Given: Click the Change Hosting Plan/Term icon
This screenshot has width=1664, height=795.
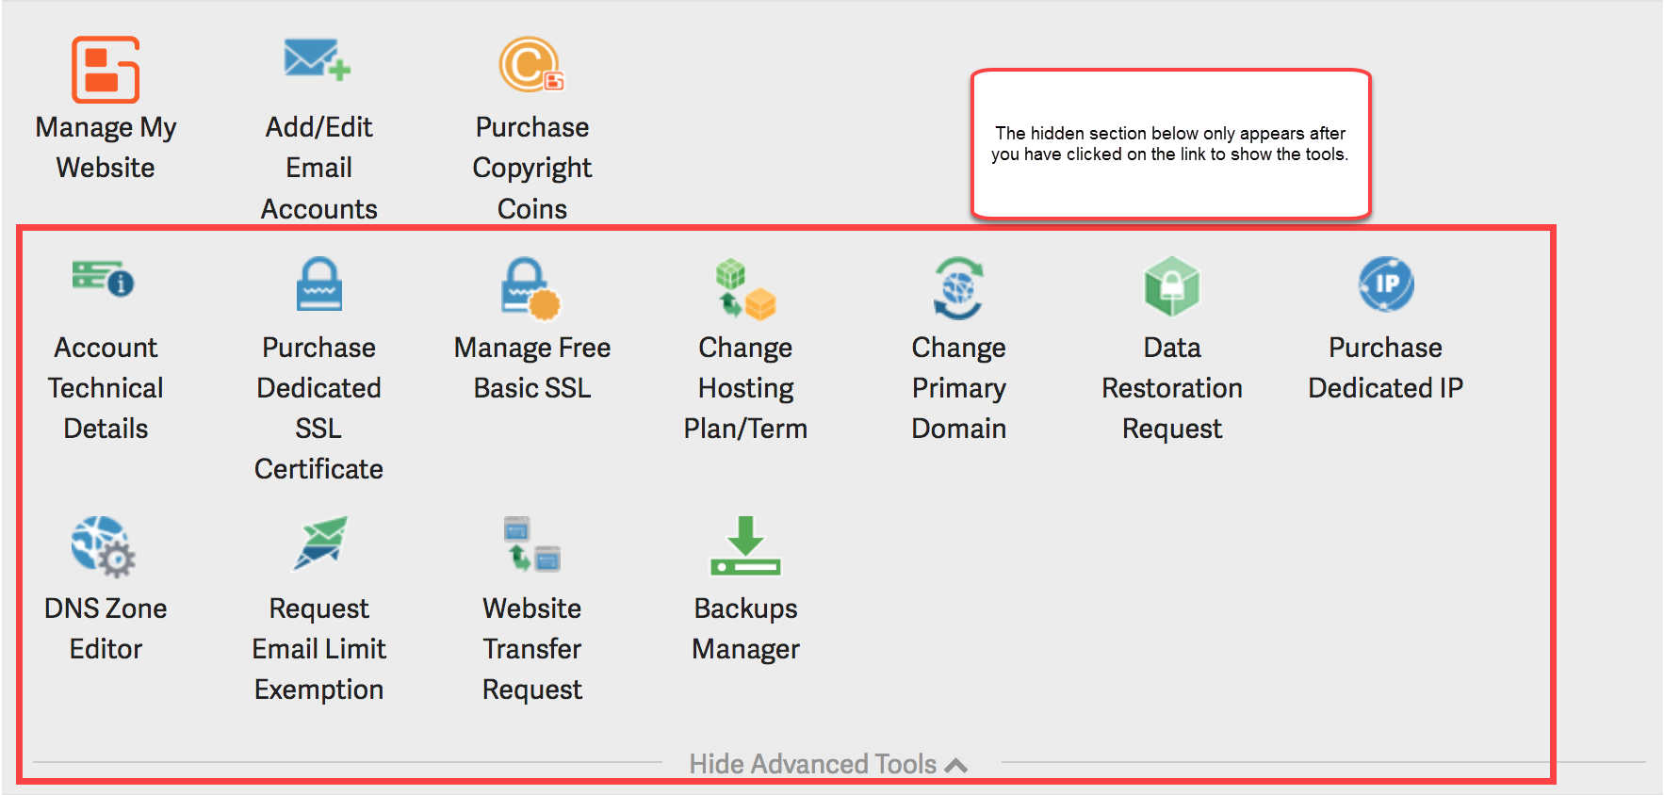Looking at the screenshot, I should (x=745, y=289).
